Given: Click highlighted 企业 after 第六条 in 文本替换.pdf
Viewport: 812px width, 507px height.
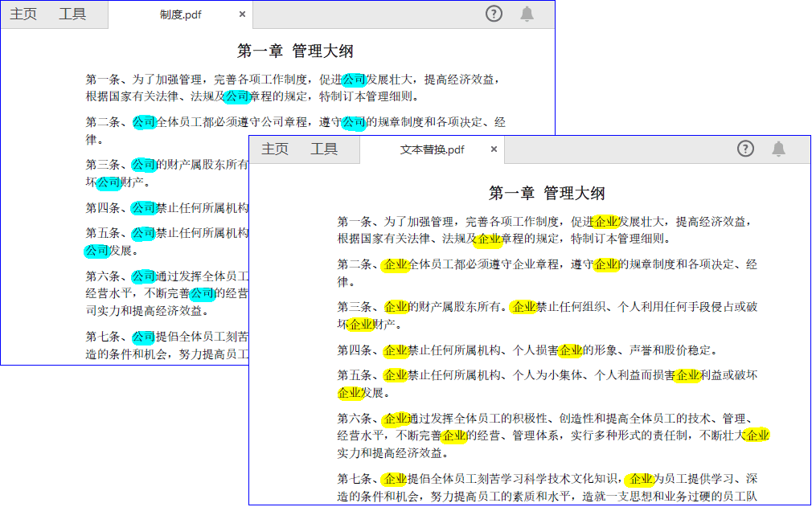Looking at the screenshot, I should coord(396,419).
